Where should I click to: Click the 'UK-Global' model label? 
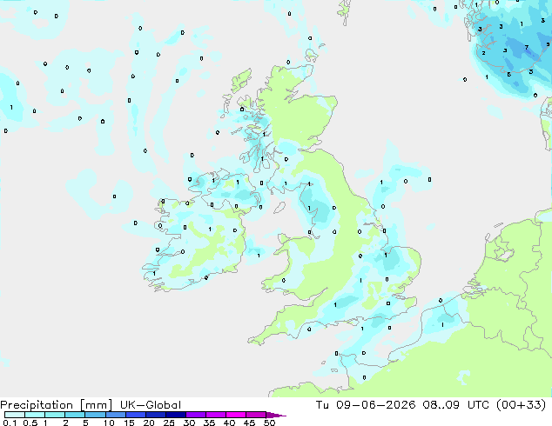pos(151,405)
